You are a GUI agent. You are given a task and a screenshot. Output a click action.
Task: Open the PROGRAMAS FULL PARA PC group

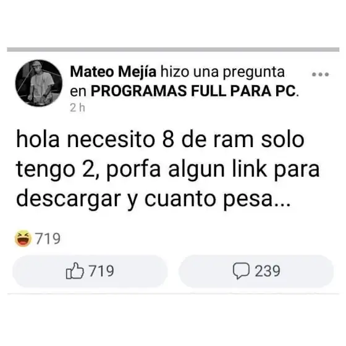[x=193, y=91]
